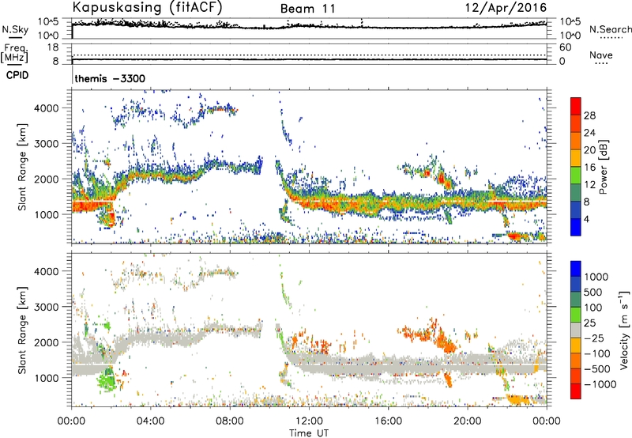This screenshot has width=632, height=438.
Task: Click the 24 tick on power colorbar
Action: coord(589,133)
